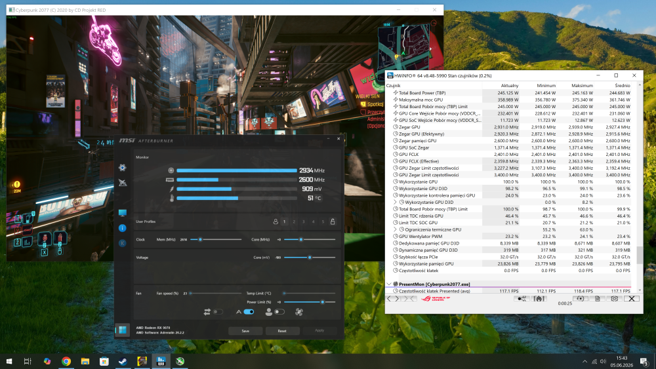Screen dimensions: 656x369
Task: Open Afterburner settings gear icon
Action: click(122, 168)
